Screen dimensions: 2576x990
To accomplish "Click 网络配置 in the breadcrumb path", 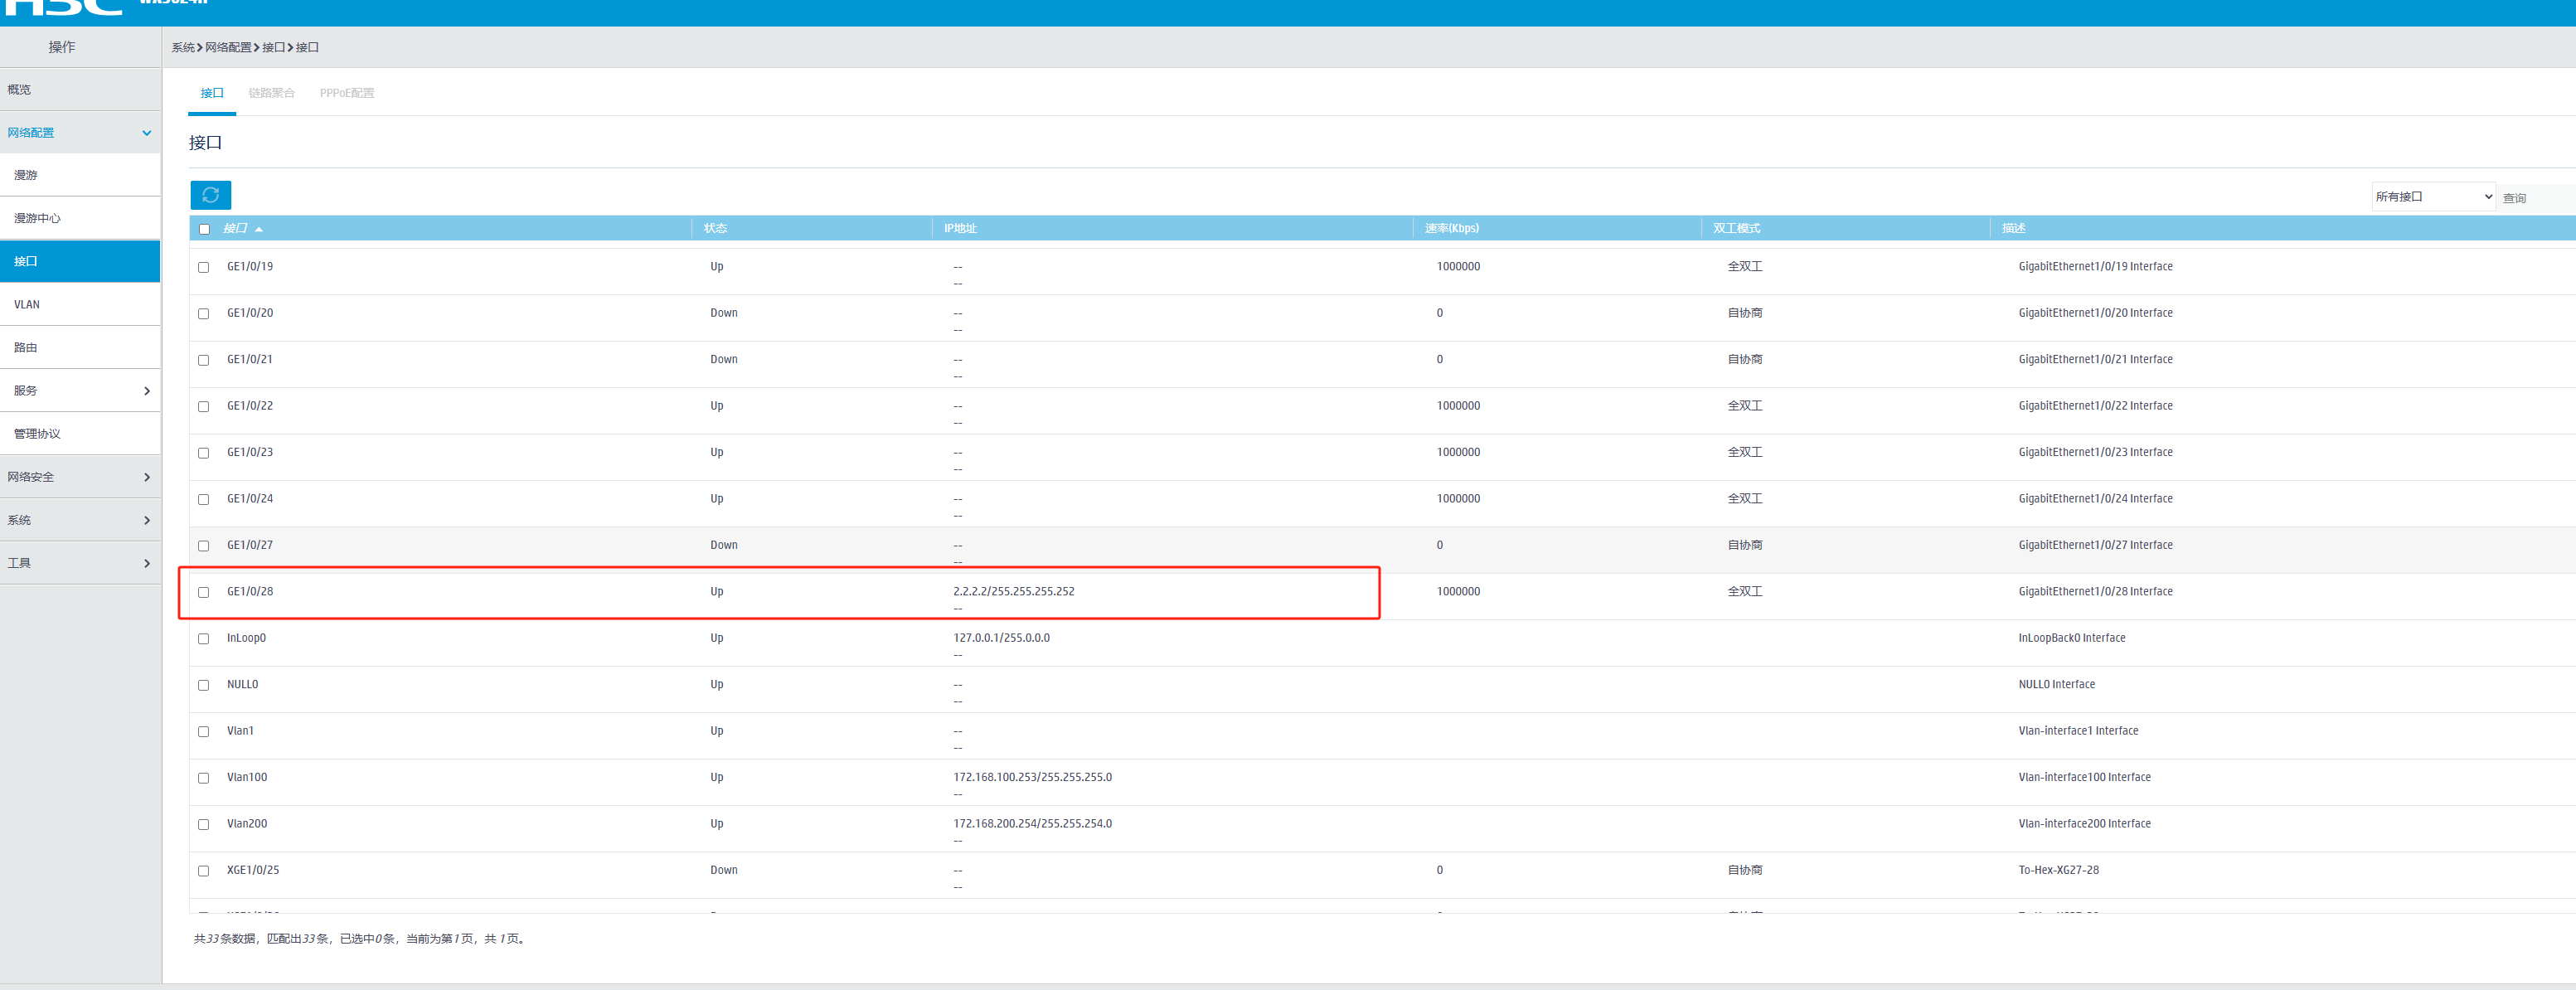I will 228,47.
